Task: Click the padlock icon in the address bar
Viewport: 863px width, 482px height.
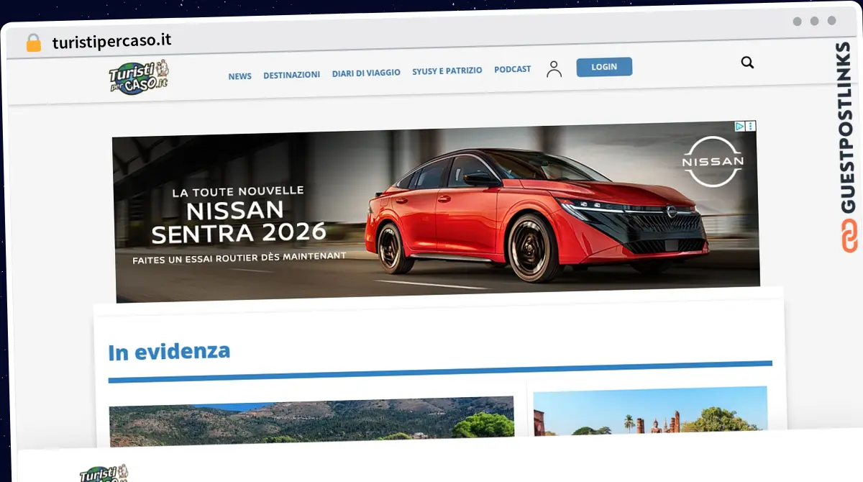Action: coord(33,42)
